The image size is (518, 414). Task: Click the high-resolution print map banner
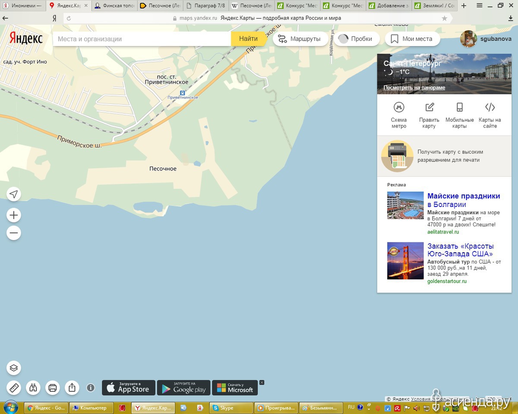click(444, 156)
